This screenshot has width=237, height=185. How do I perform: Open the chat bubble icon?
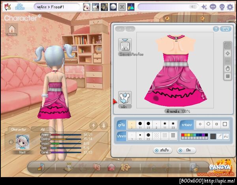[213, 7]
